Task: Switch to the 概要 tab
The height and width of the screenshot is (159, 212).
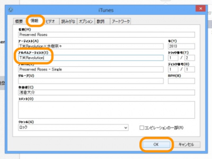Action: pos(19,21)
